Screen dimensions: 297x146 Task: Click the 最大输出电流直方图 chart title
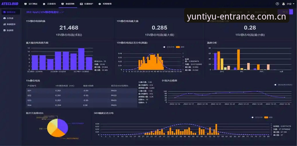(37, 43)
